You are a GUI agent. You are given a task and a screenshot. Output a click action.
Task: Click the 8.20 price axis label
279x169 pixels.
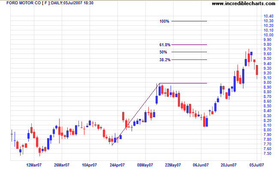coord(267,121)
